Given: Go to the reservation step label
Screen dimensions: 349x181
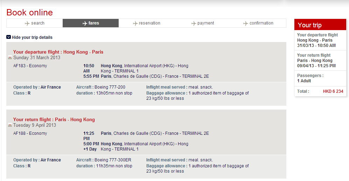Looking at the screenshot, I should [149, 23].
